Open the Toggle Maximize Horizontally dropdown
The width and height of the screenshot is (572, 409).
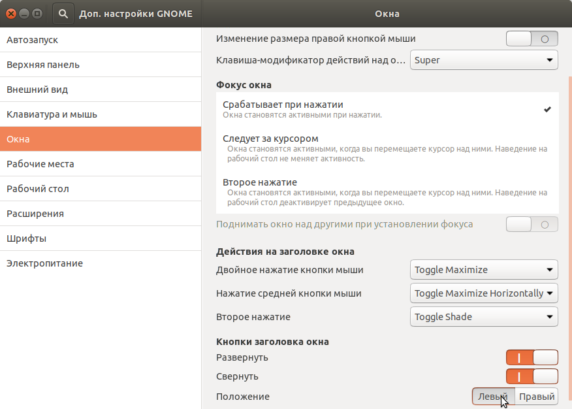(484, 293)
